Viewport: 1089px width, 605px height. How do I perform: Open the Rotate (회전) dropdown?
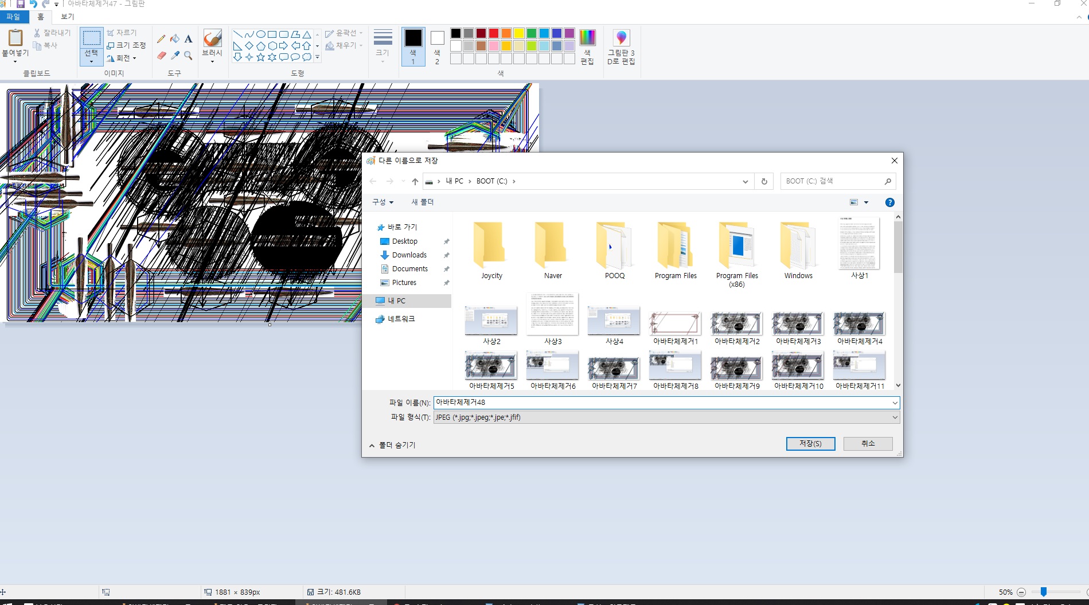(x=122, y=58)
